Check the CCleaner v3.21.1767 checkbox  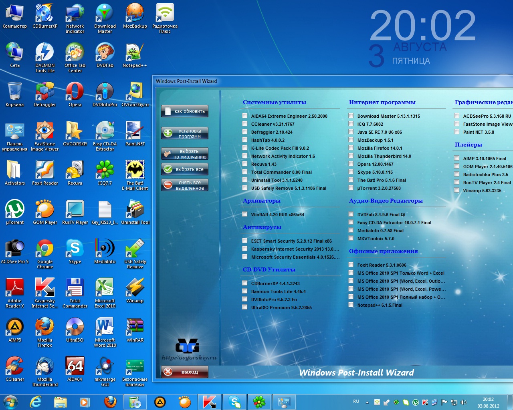coord(244,124)
